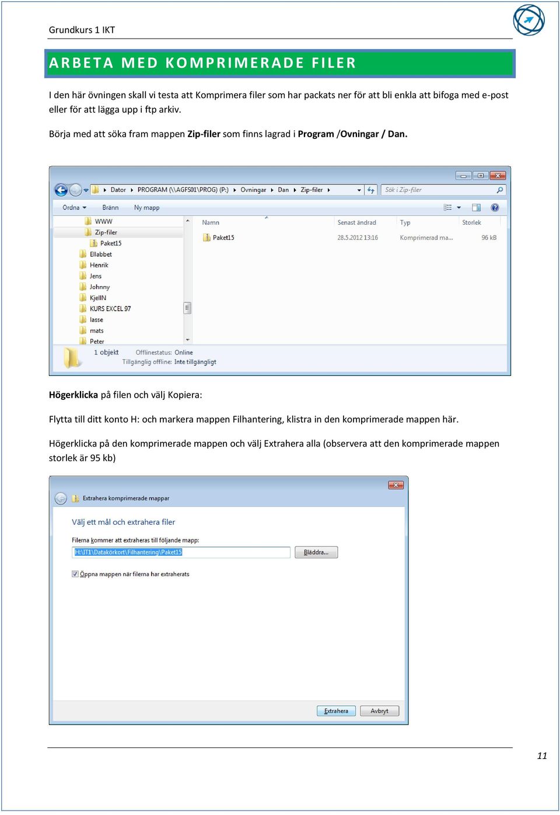Click the WWW folder icon in tree
Viewport: 560px width, 815px height.
coord(88,222)
